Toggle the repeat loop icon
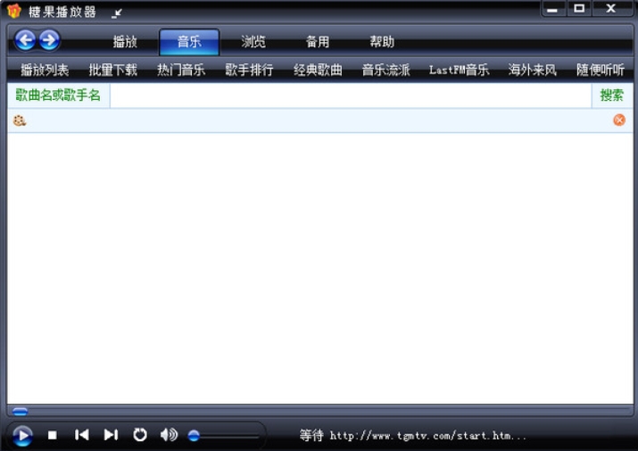This screenshot has width=638, height=451. pyautogui.click(x=140, y=435)
